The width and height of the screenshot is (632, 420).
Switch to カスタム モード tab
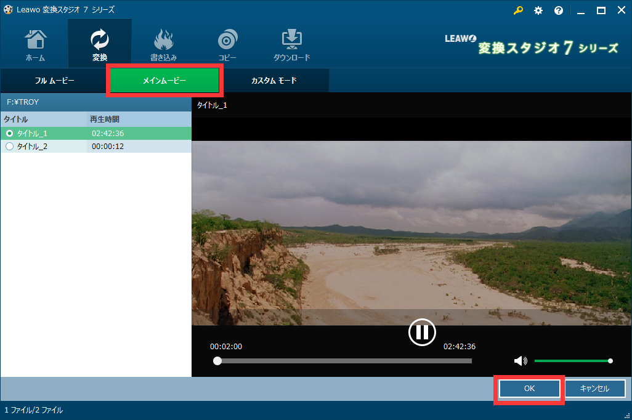273,81
